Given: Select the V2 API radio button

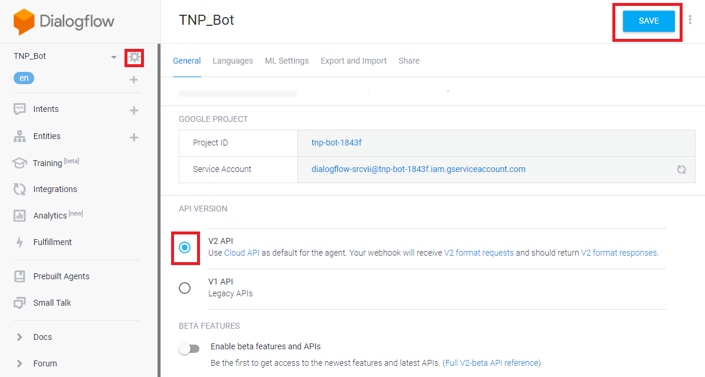Looking at the screenshot, I should click(185, 248).
